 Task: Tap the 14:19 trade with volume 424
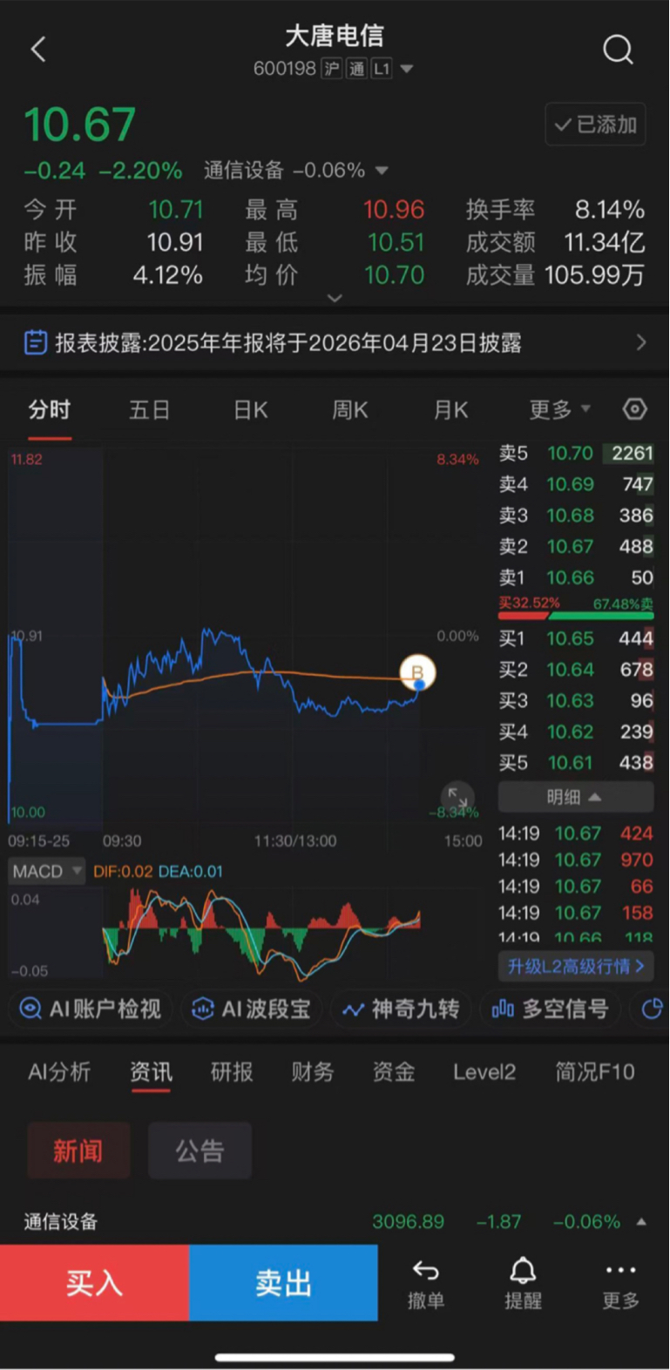(x=576, y=833)
